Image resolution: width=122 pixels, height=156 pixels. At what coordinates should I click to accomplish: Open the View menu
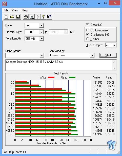[15, 10]
